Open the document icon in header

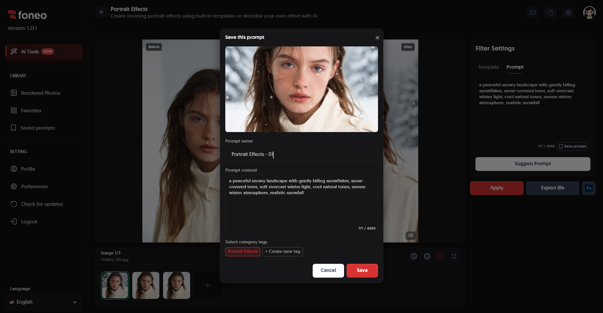551,13
